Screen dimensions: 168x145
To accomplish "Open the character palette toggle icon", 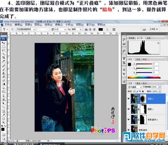I will tap(114, 29).
